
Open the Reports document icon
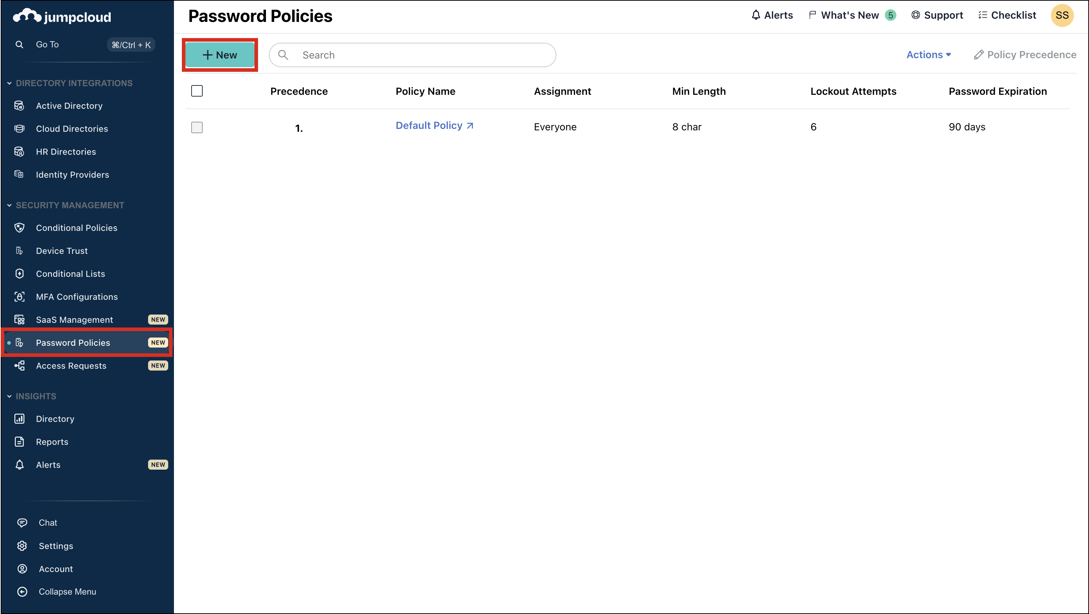point(19,442)
